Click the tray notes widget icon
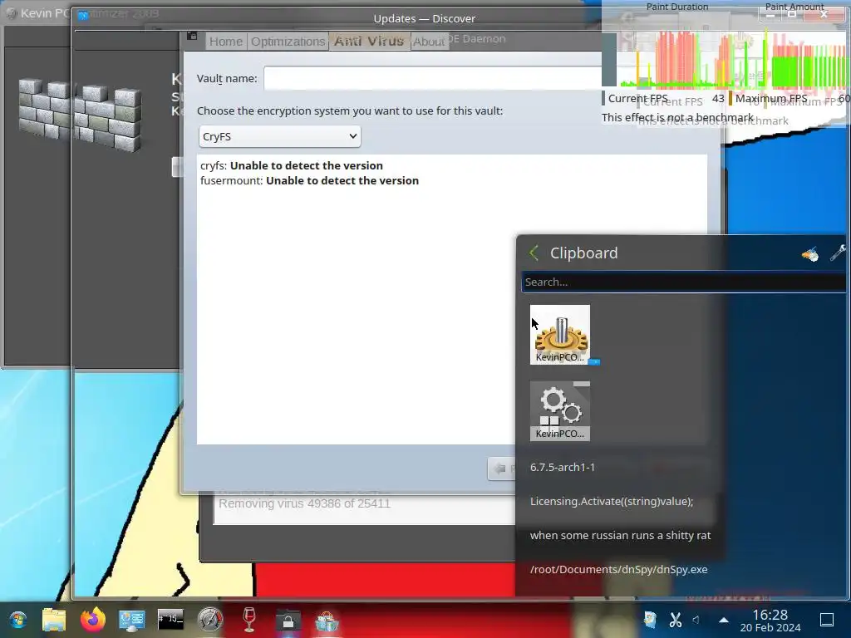 click(x=650, y=620)
